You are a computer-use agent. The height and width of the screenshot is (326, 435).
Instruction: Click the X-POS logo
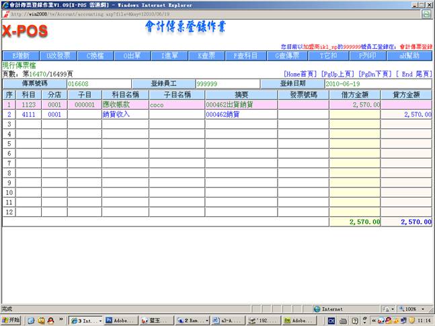pos(25,32)
